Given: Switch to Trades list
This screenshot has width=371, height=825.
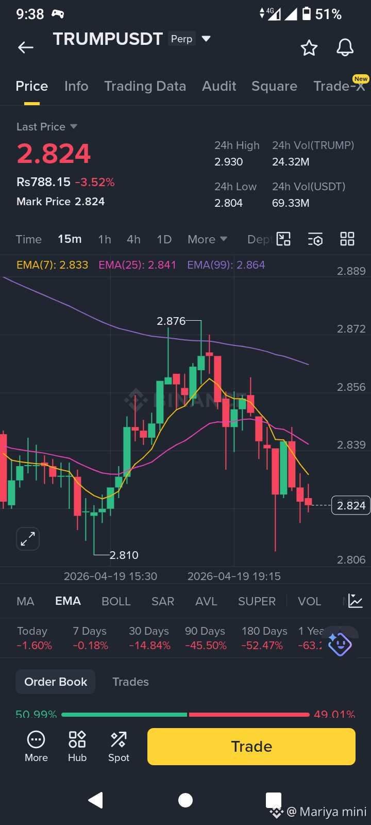Looking at the screenshot, I should 130,682.
